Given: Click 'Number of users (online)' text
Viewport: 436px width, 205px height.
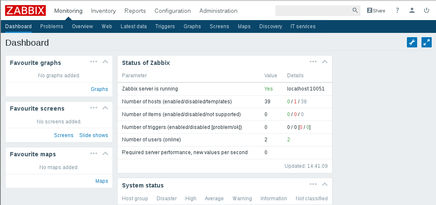Looking at the screenshot, I should 151,140.
